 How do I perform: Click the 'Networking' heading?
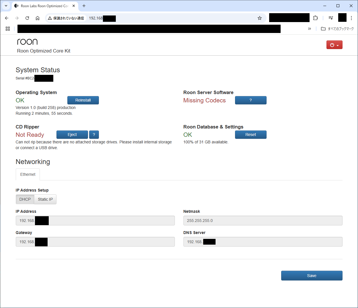(33, 162)
